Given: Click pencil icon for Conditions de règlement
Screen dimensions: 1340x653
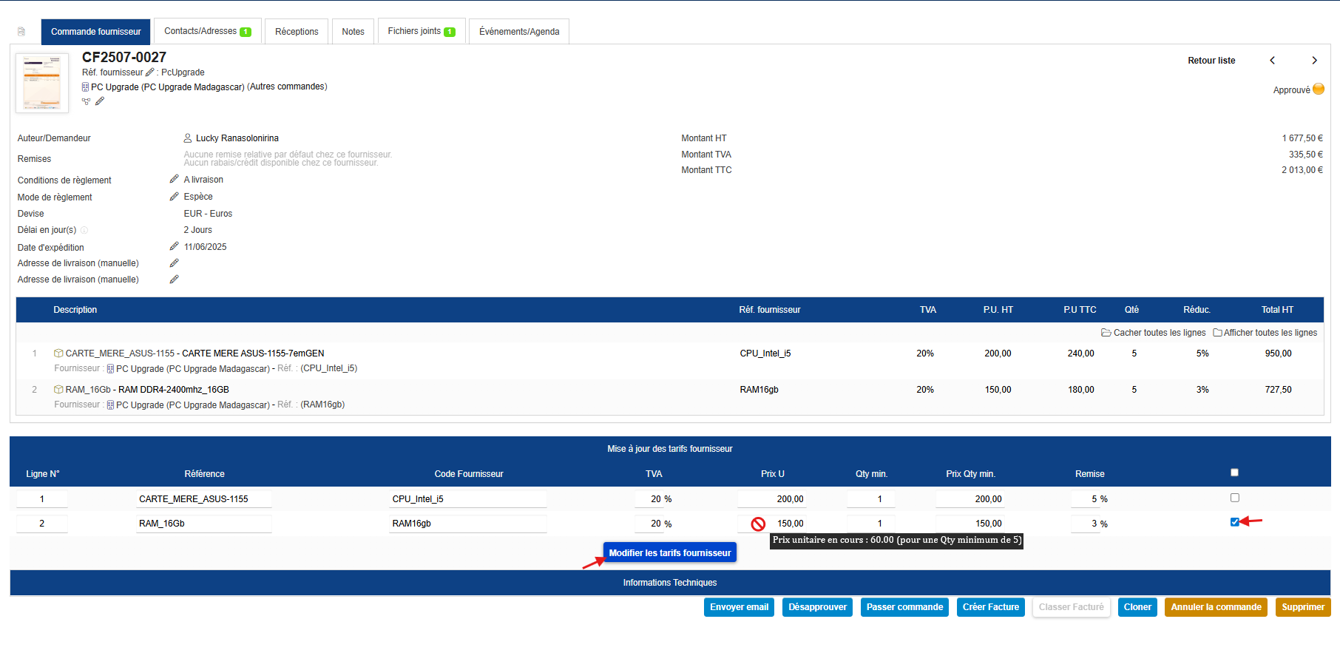Looking at the screenshot, I should (x=174, y=179).
